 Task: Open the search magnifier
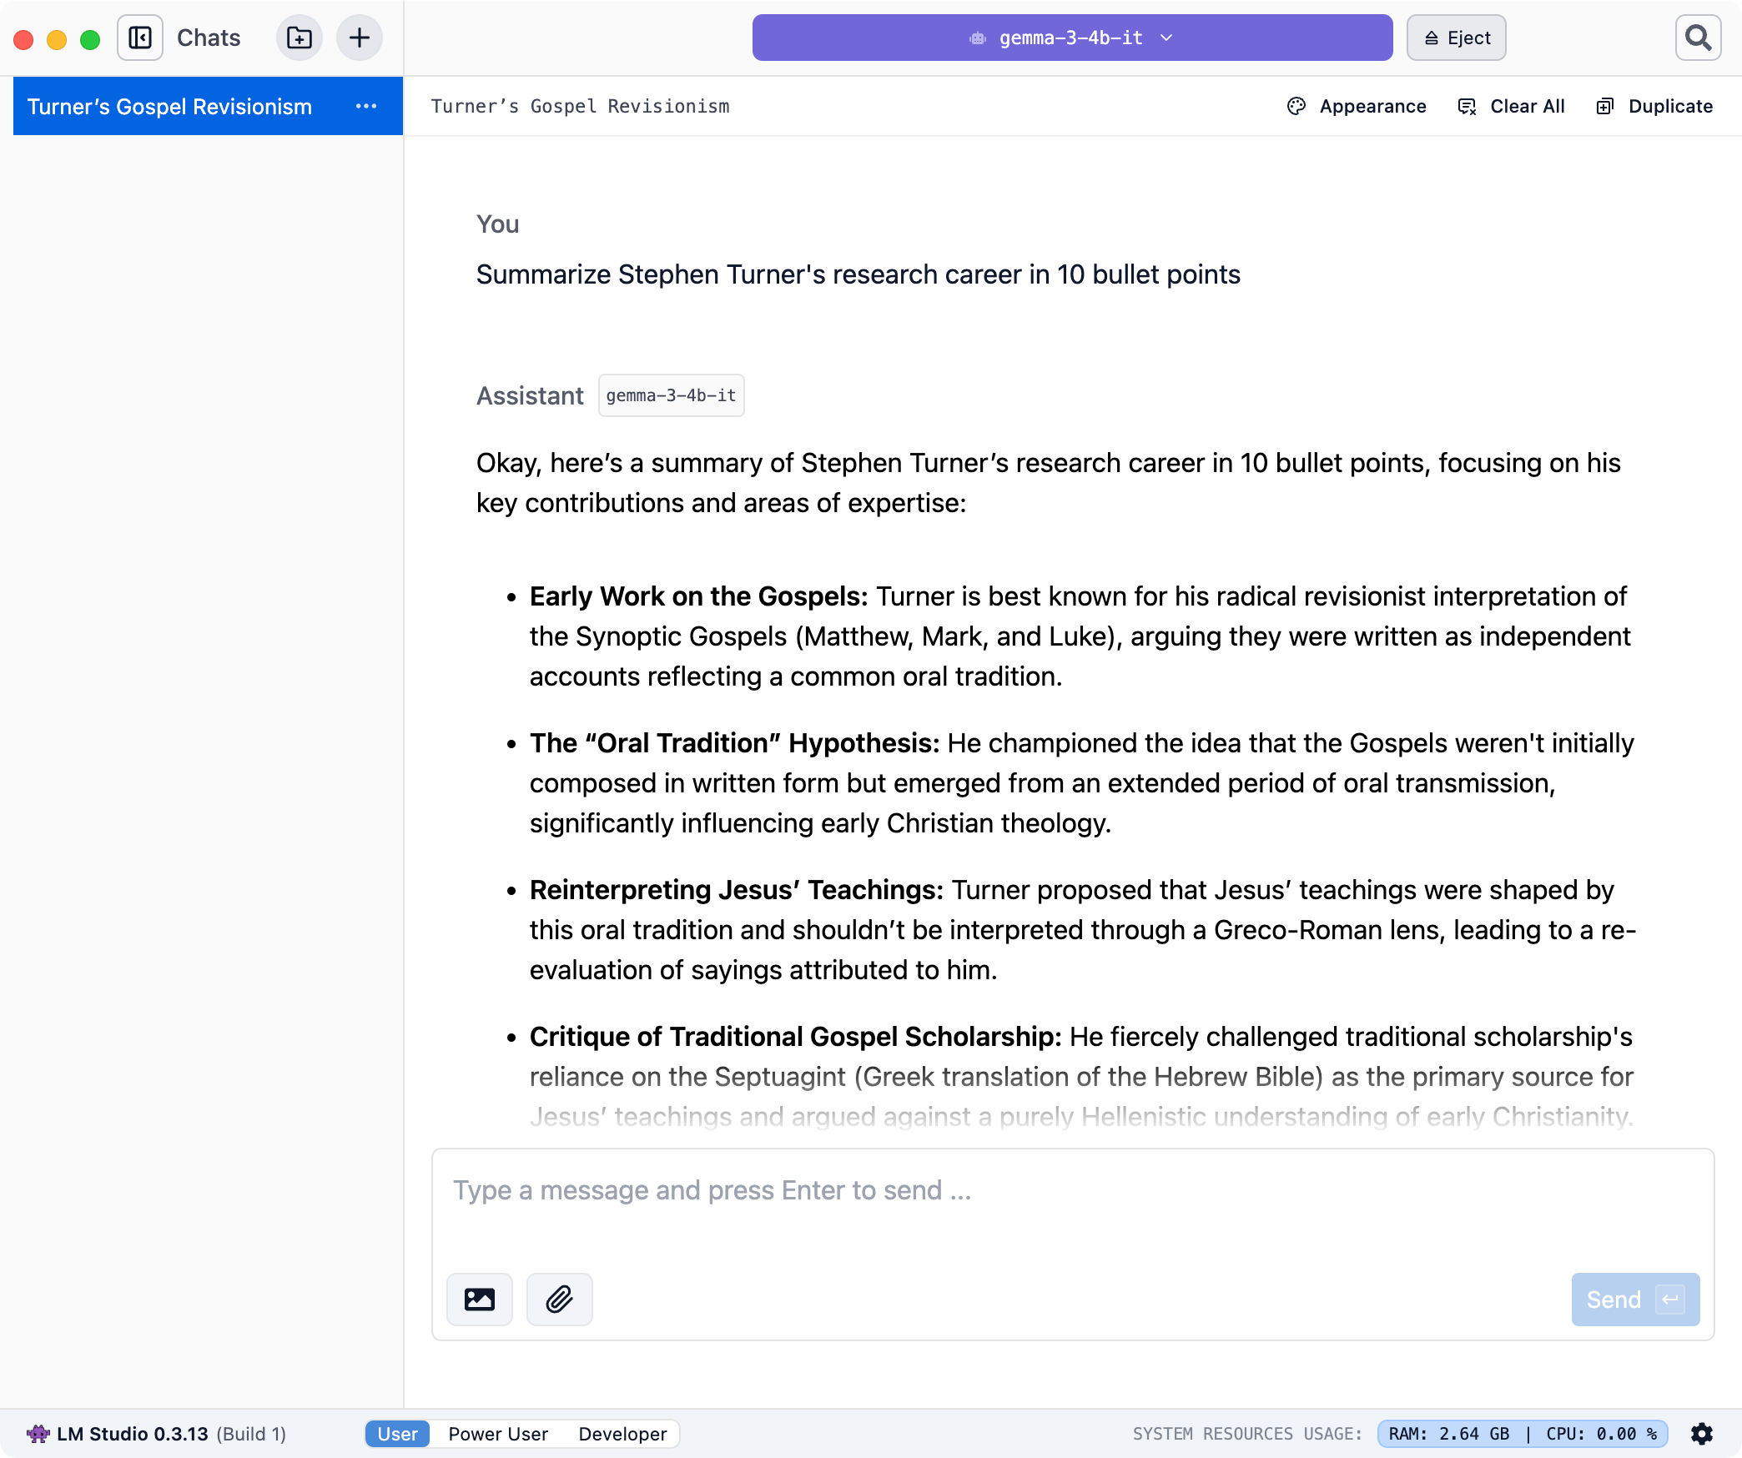pos(1698,38)
